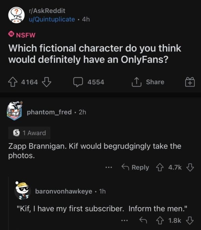
Task: Open more options on baronvonhawkeye's reply
Action: pos(124,221)
